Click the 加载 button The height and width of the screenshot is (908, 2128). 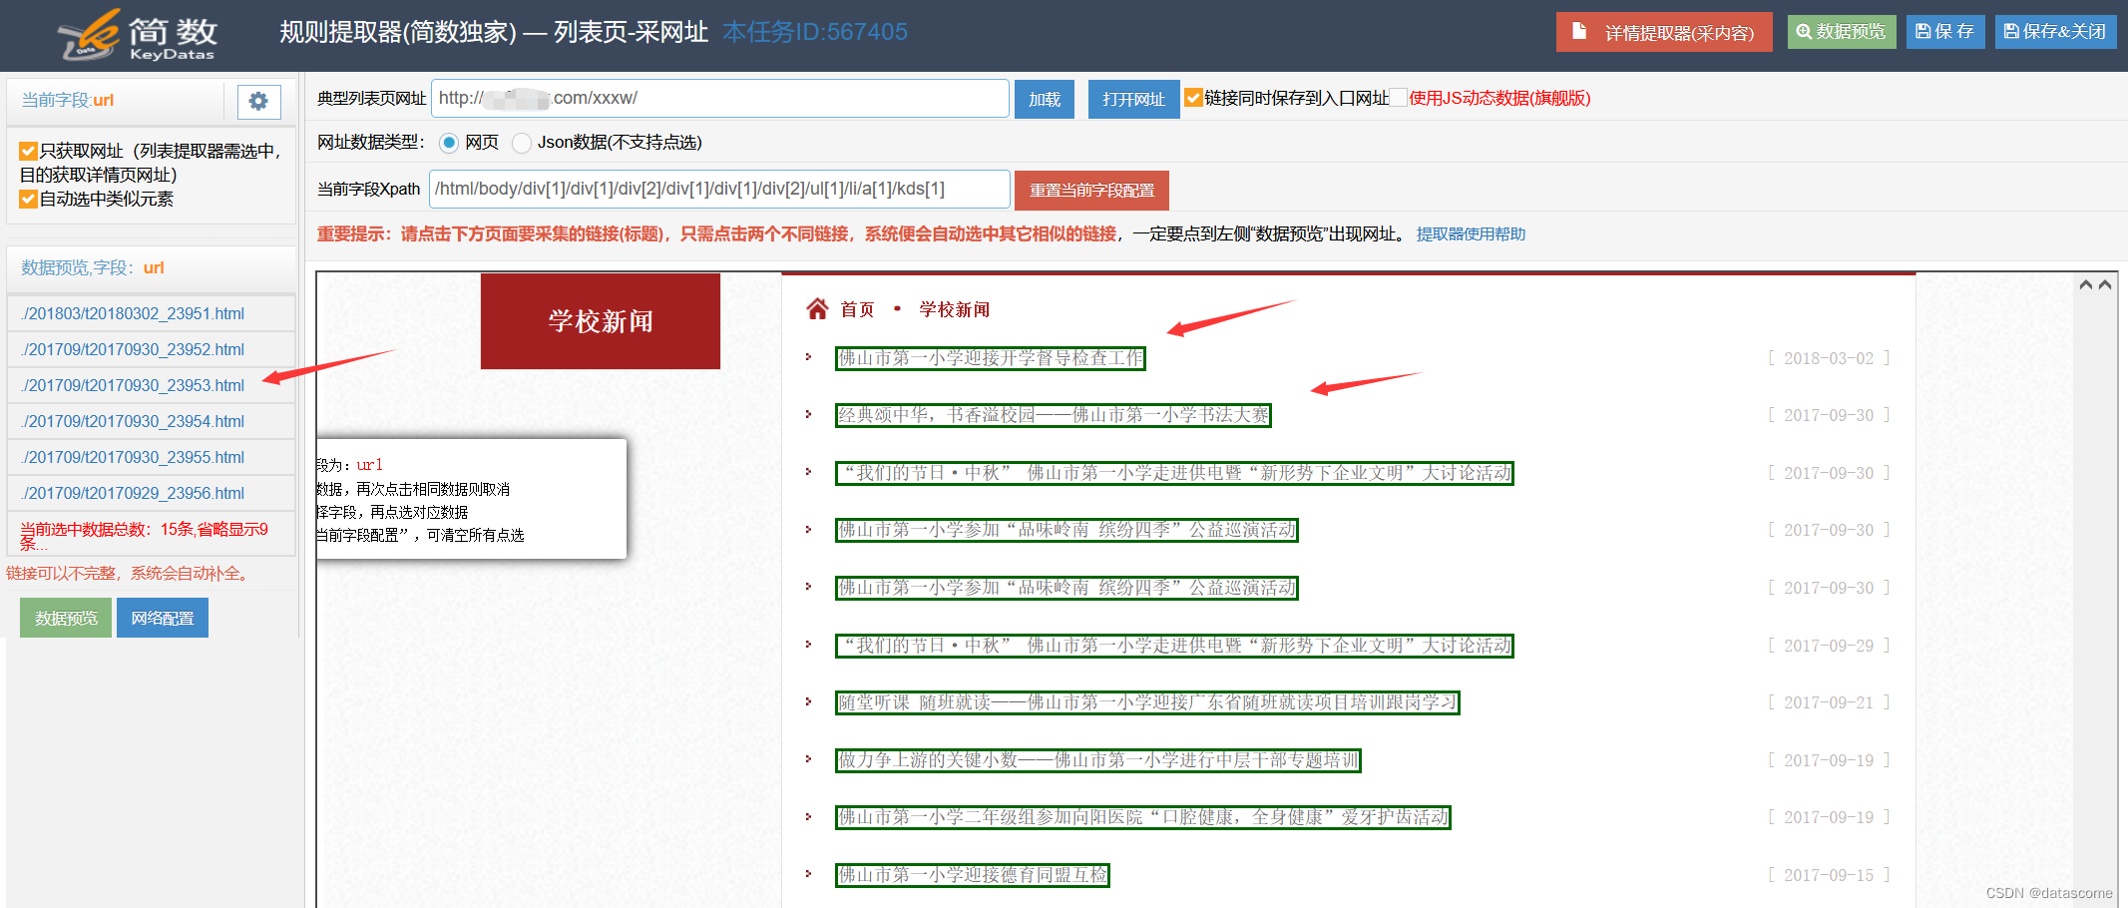1045,99
